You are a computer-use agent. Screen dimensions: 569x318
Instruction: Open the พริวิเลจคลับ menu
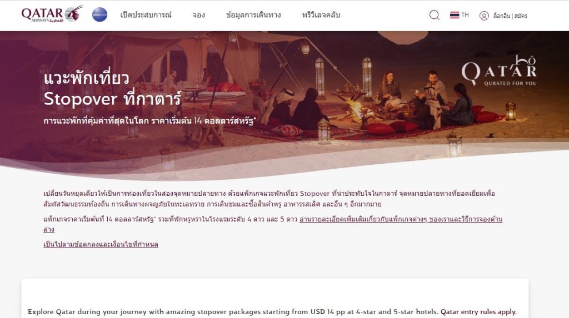tap(321, 15)
